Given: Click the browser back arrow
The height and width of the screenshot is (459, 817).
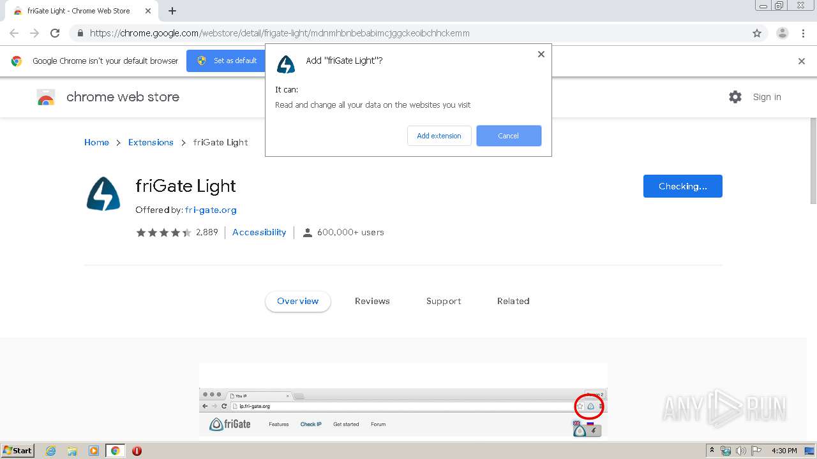Looking at the screenshot, I should pyautogui.click(x=14, y=33).
